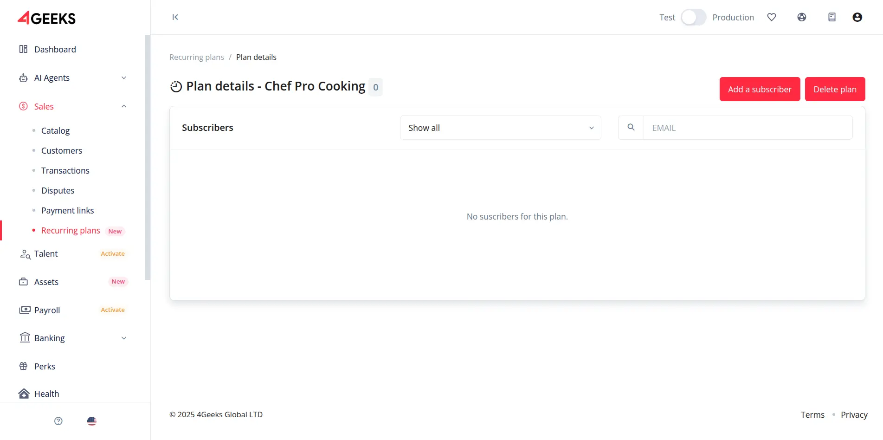Open Payment links in sidebar
This screenshot has height=440, width=883.
tap(67, 211)
